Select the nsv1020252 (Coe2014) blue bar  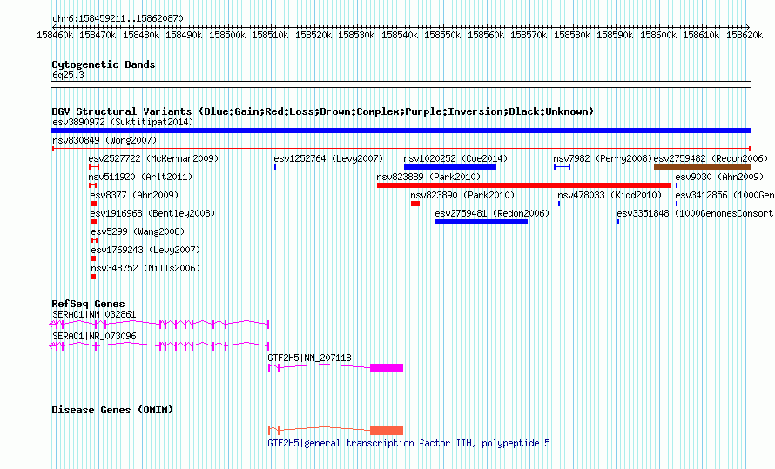[450, 167]
